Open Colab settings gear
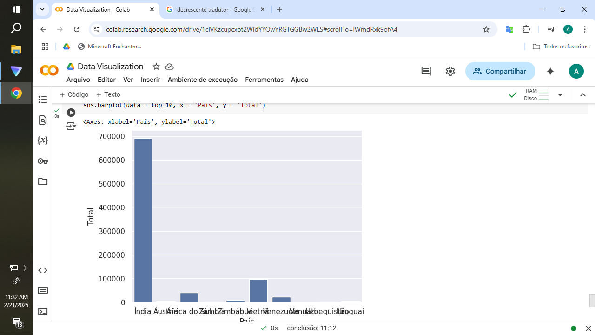Viewport: 595px width, 335px height. click(450, 71)
